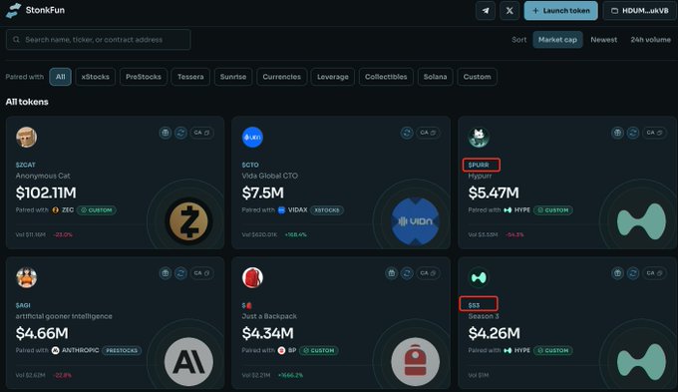Copy contract address on $S3 card
This screenshot has height=392, width=678.
tap(654, 273)
